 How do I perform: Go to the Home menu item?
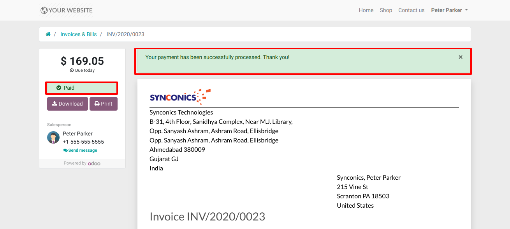pos(366,10)
